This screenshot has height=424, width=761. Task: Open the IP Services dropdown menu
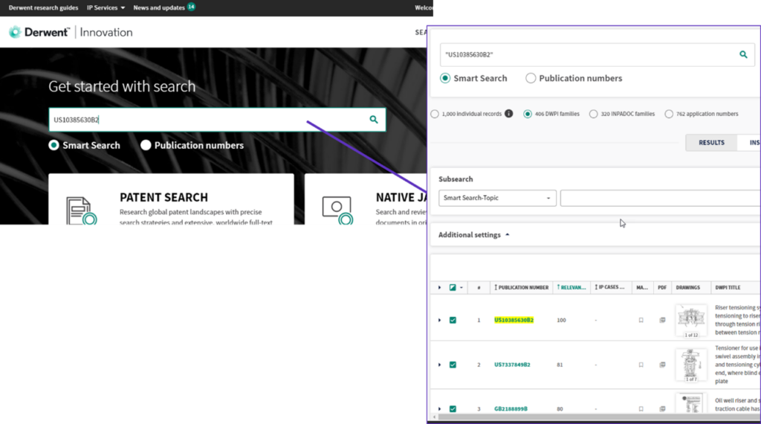pyautogui.click(x=106, y=7)
